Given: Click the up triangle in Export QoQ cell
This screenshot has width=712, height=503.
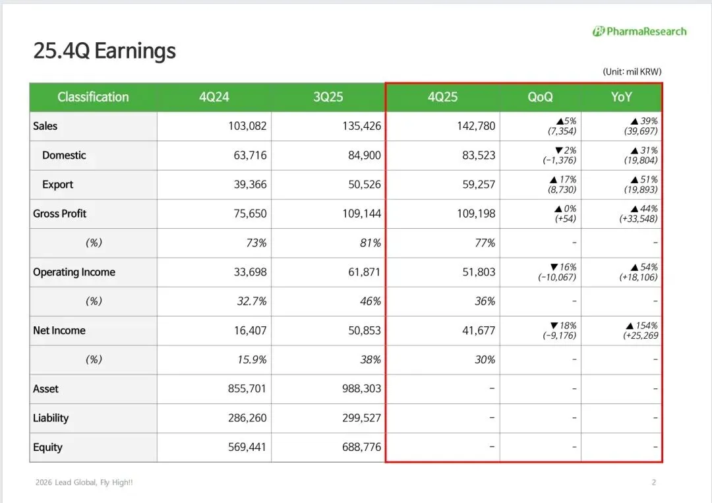Looking at the screenshot, I should (x=552, y=180).
